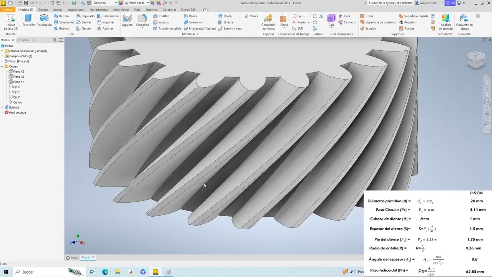The image size is (492, 277).
Task: Select Final de pieza marker
Action: point(15,112)
